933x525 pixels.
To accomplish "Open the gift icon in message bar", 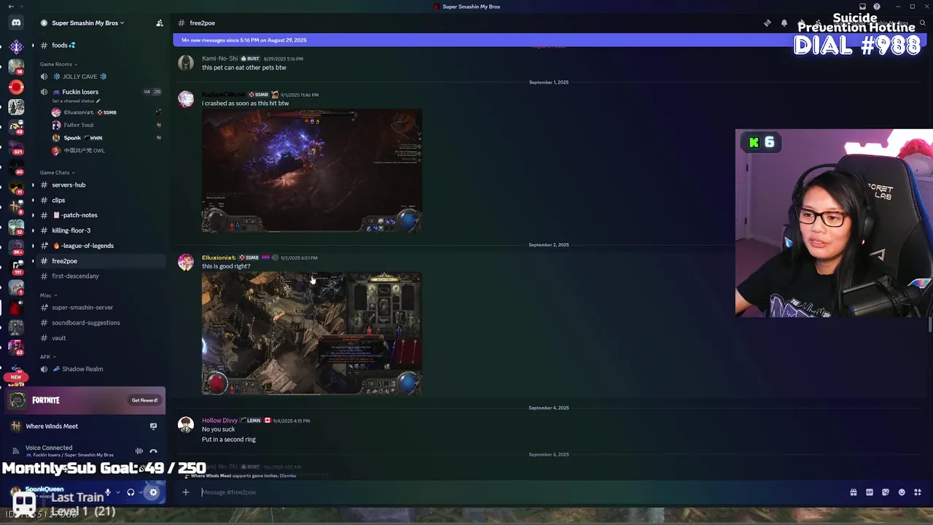I will [854, 492].
